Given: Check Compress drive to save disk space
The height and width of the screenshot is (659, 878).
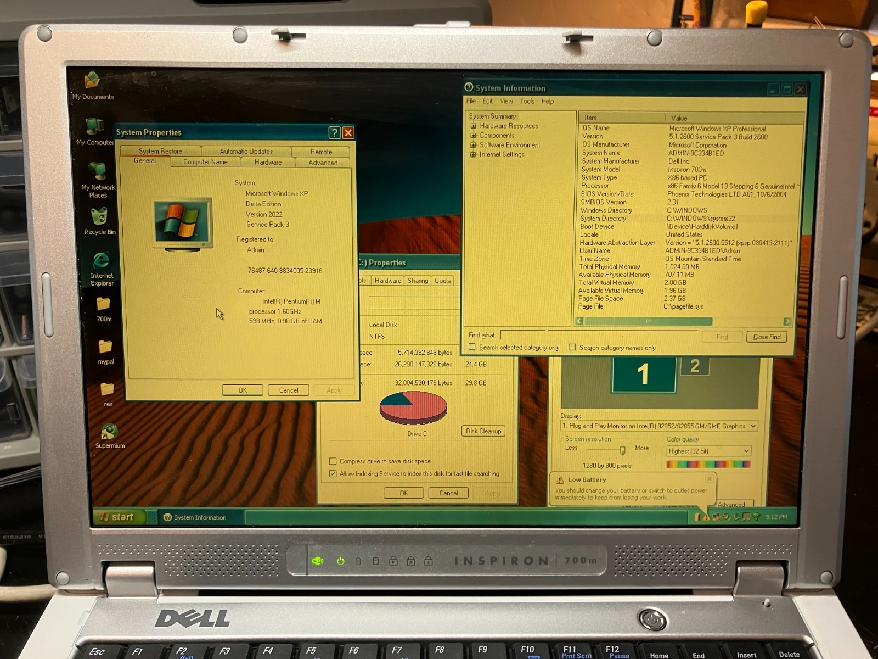Looking at the screenshot, I should coord(333,461).
